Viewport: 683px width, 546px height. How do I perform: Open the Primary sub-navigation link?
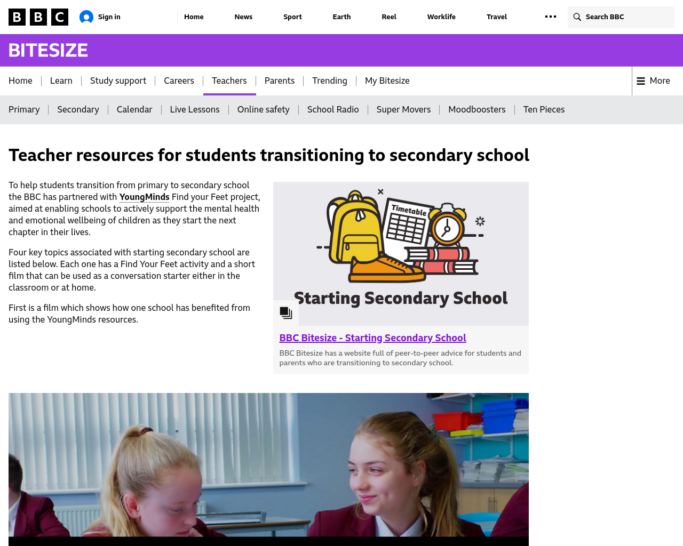point(24,110)
